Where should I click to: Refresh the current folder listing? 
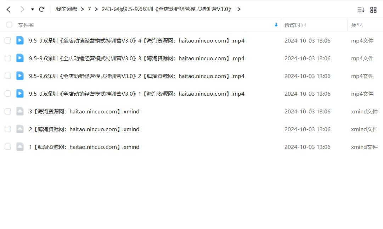coord(42,9)
